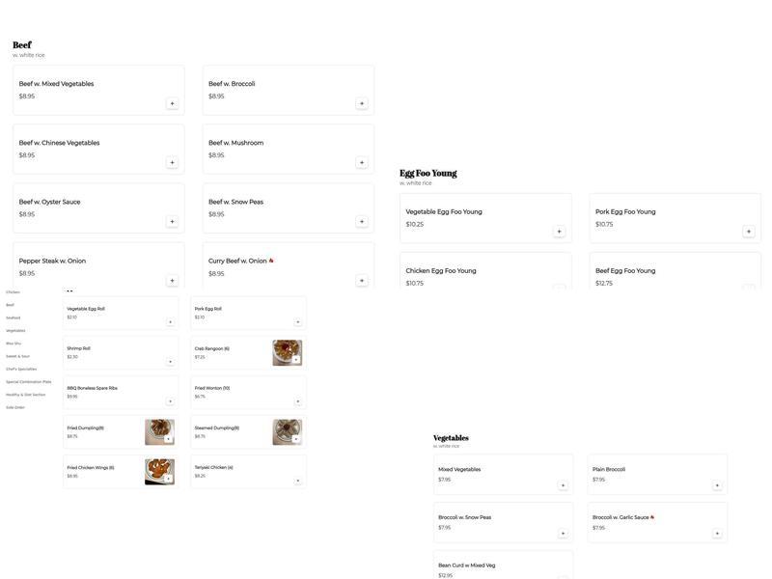Add Beef w. Broccoli using plus button
772x579 pixels.
coord(362,103)
